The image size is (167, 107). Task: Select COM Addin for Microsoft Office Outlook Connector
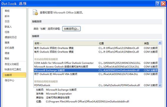point(96,63)
